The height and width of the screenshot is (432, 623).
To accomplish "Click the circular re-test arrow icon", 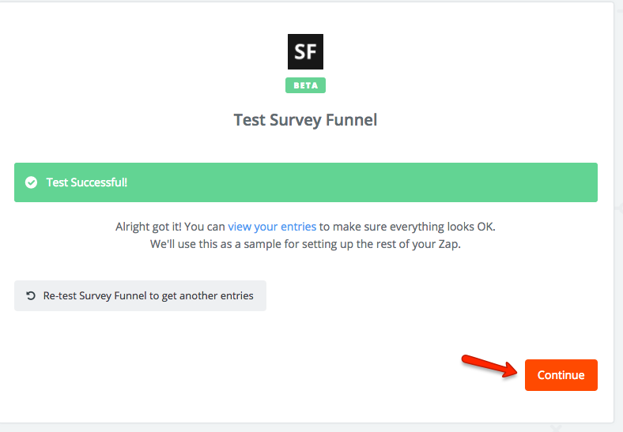I will click(x=31, y=296).
